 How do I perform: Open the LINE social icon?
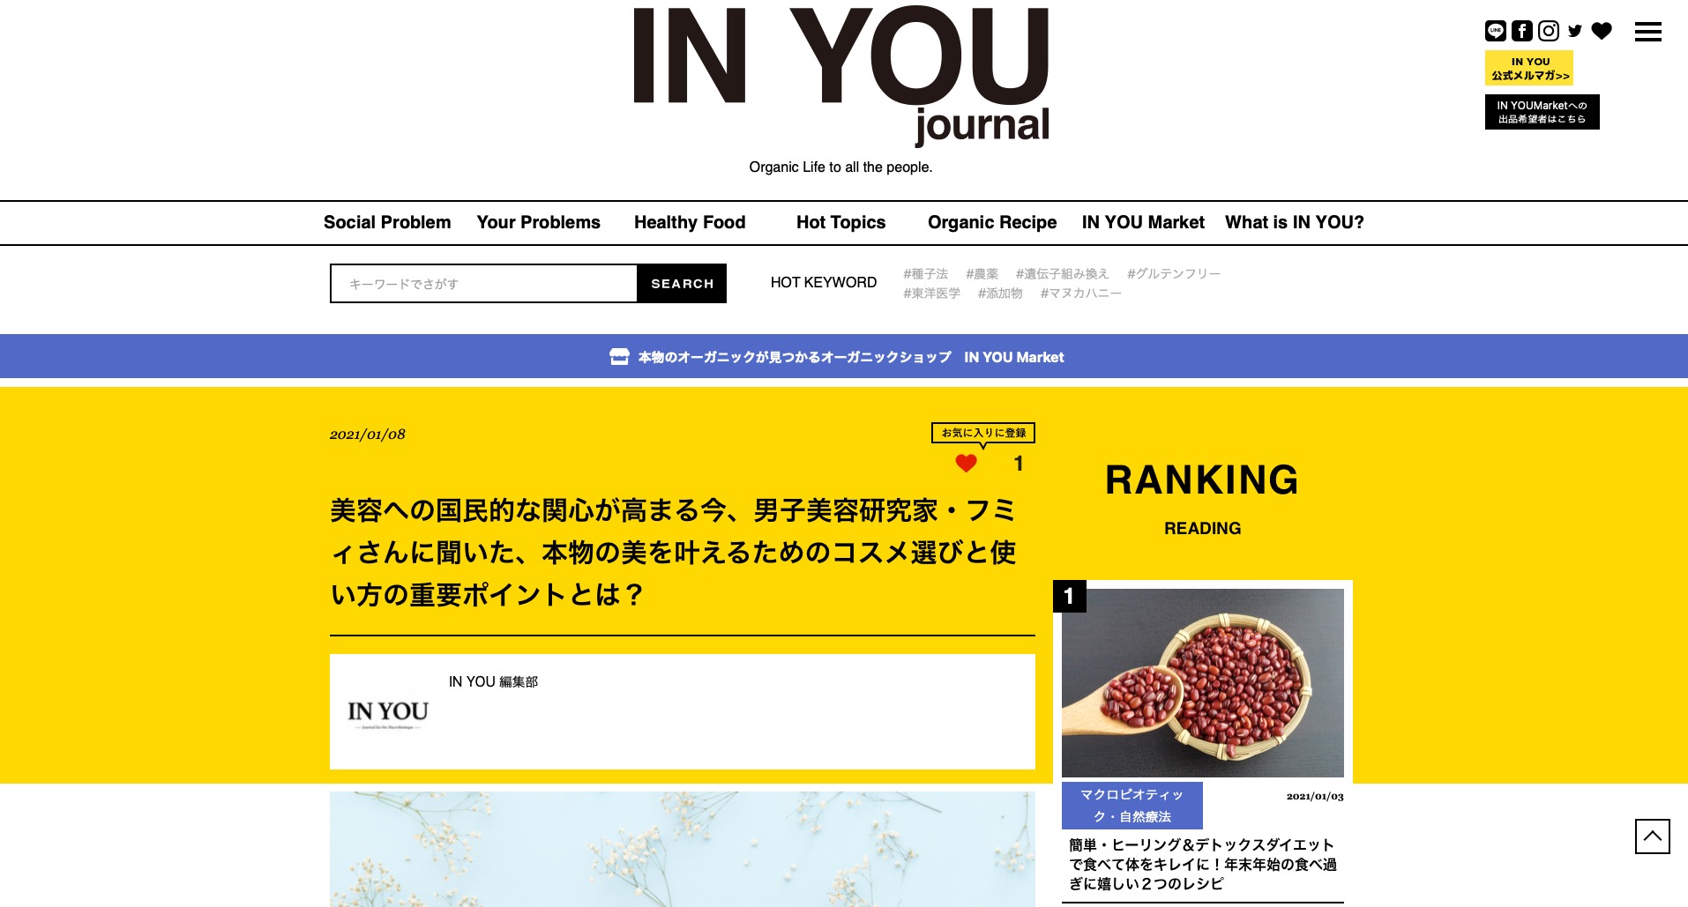pos(1496,32)
